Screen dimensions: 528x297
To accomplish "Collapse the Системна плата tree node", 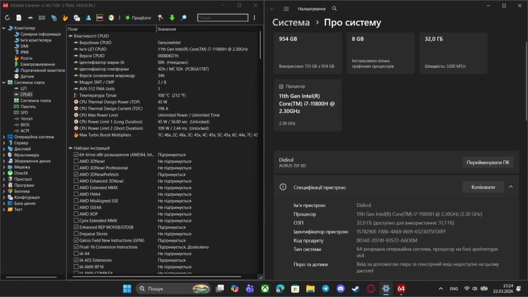I will click(4, 82).
